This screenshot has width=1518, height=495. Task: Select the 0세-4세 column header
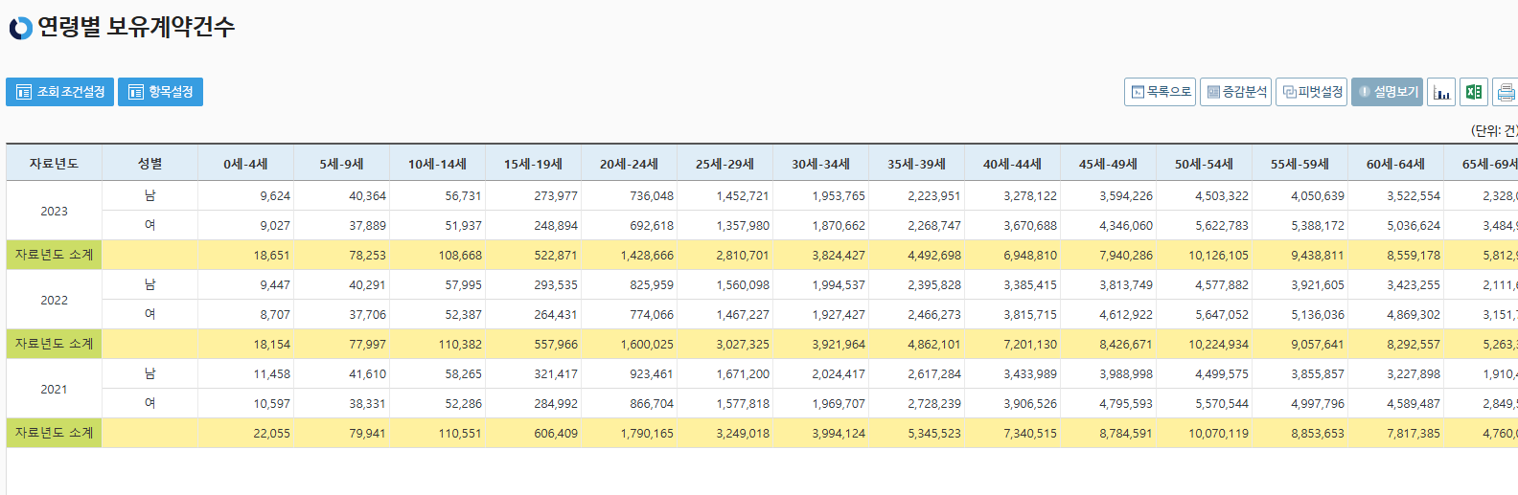coord(245,164)
